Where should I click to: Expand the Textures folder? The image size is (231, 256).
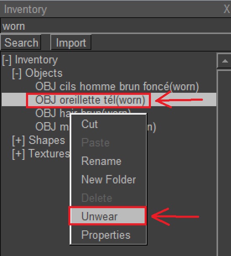pyautogui.click(x=18, y=154)
